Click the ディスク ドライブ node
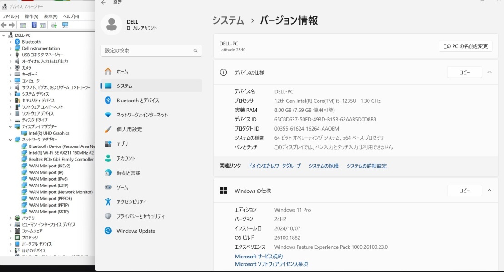 click(x=35, y=120)
